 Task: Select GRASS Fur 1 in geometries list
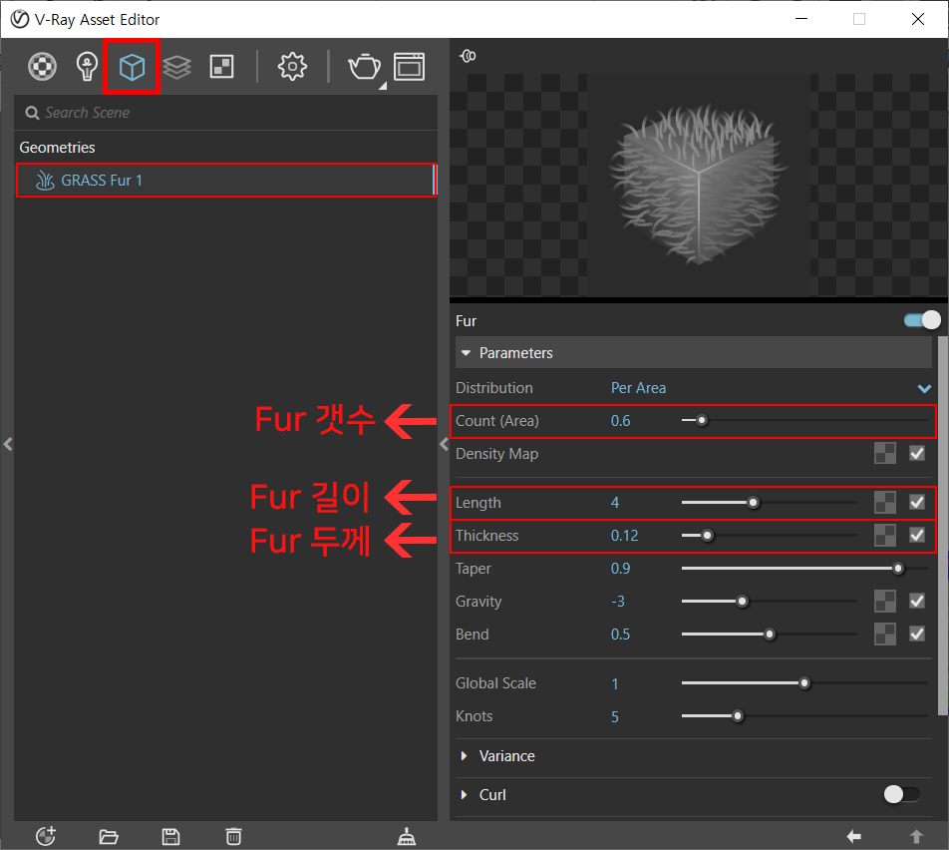225,181
